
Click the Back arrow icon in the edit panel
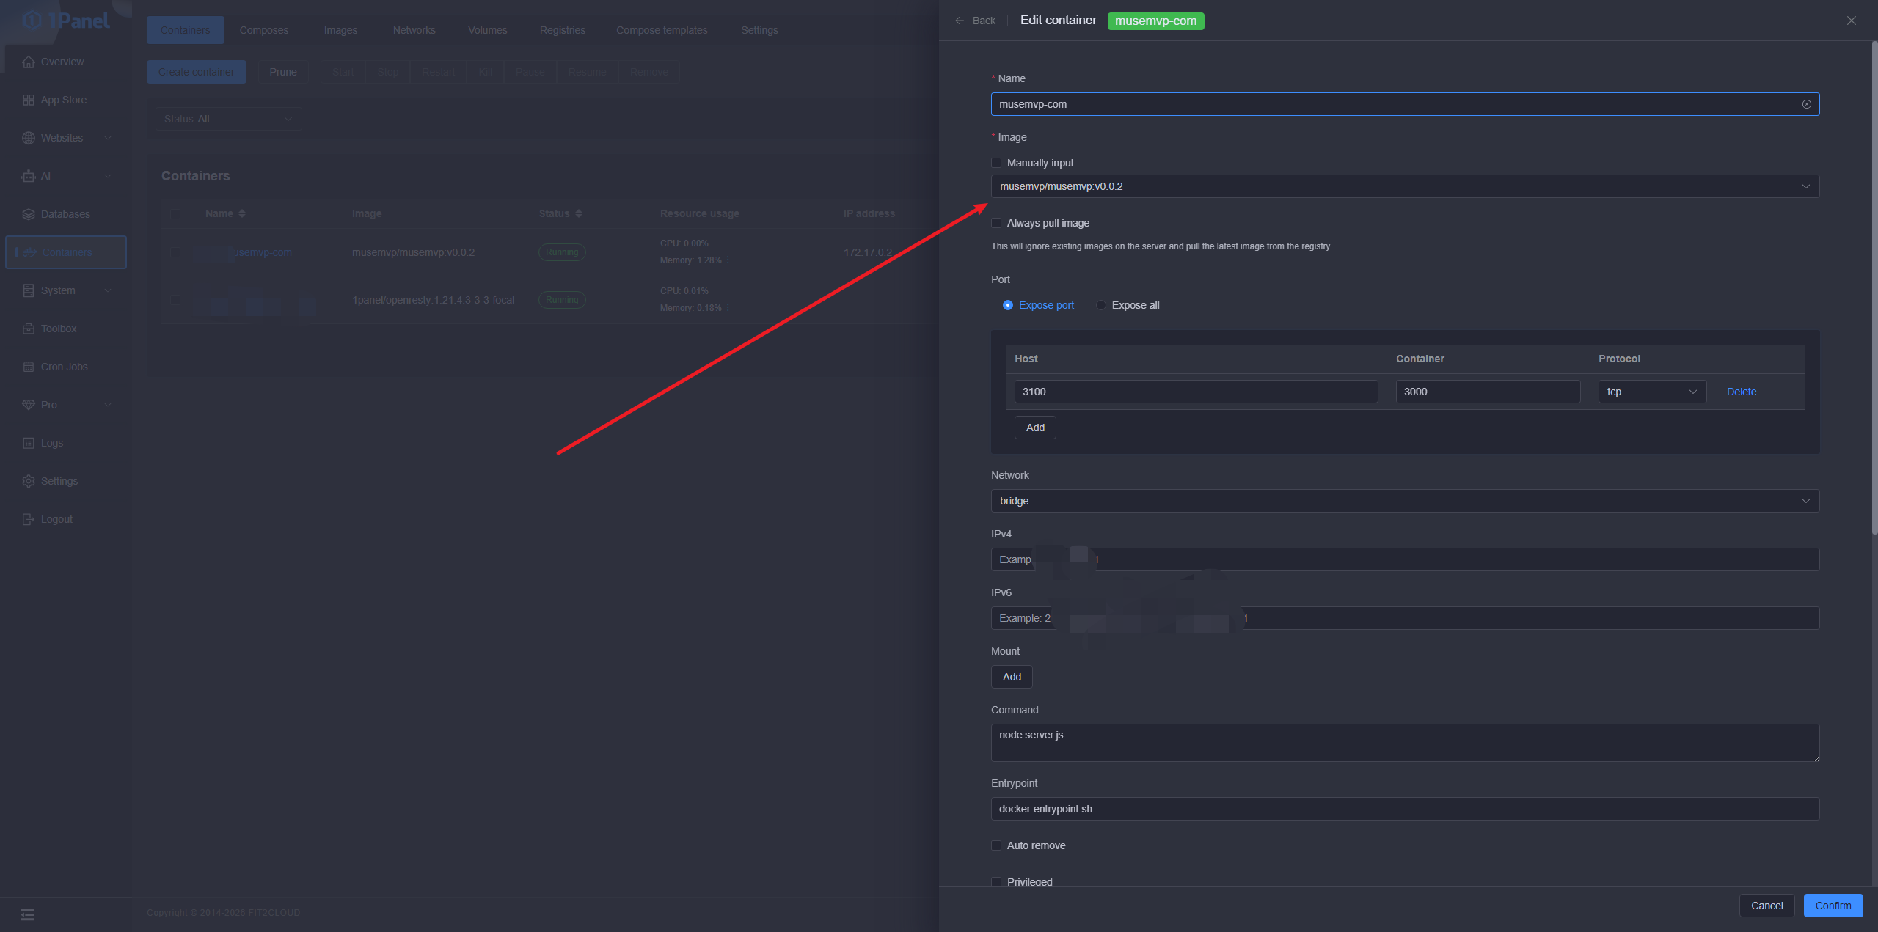click(960, 21)
